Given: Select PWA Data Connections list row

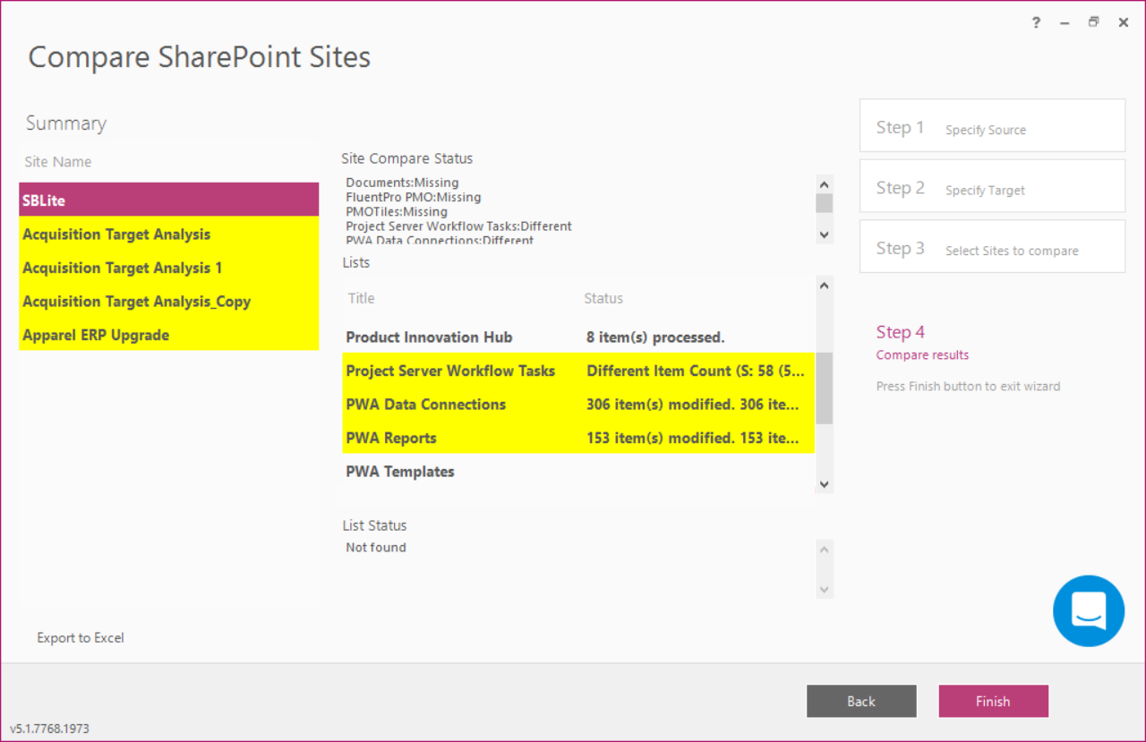Looking at the screenshot, I should pyautogui.click(x=578, y=405).
